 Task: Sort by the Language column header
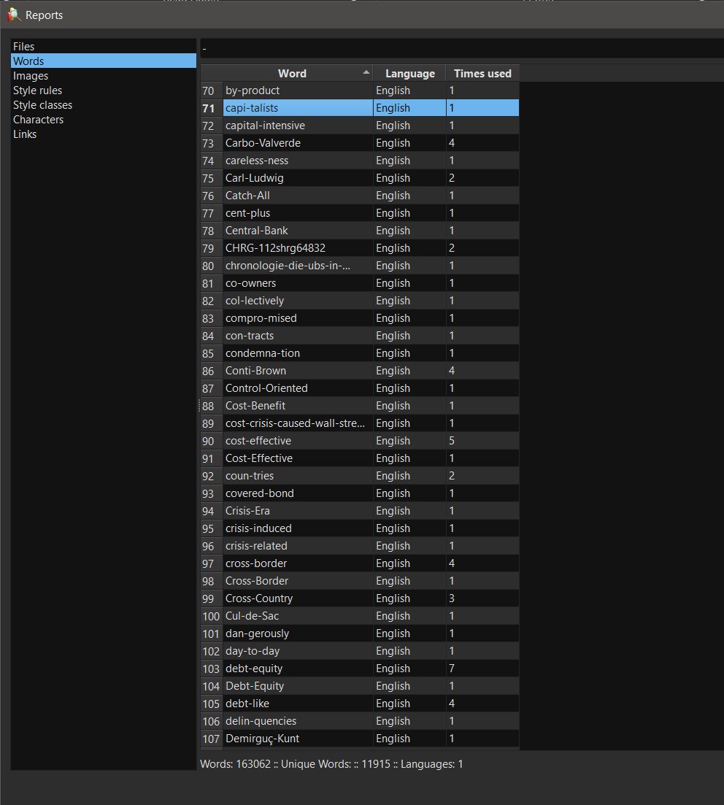409,74
